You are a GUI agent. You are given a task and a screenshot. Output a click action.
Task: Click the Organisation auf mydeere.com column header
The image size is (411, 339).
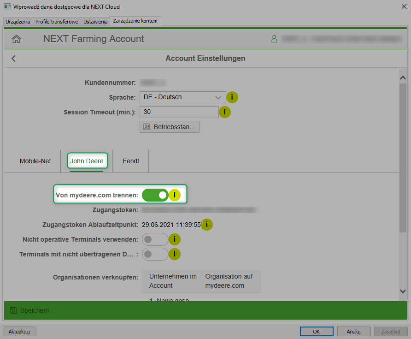229,281
